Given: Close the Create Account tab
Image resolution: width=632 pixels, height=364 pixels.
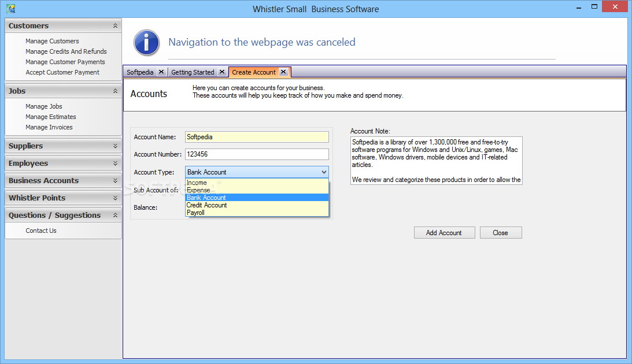Looking at the screenshot, I should pos(283,72).
